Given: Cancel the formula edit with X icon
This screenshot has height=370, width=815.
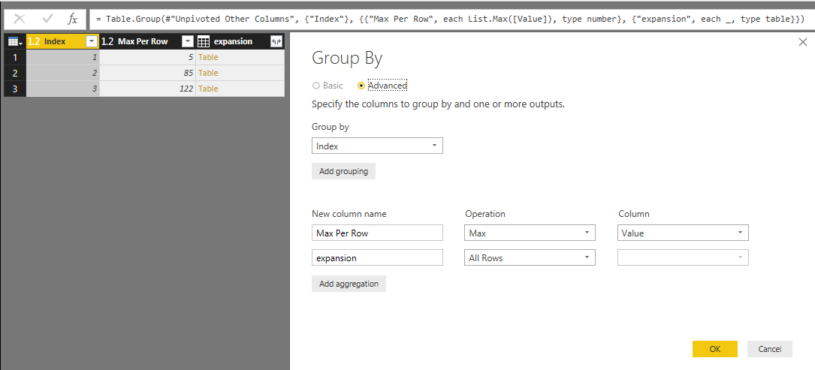Looking at the screenshot, I should tap(20, 20).
